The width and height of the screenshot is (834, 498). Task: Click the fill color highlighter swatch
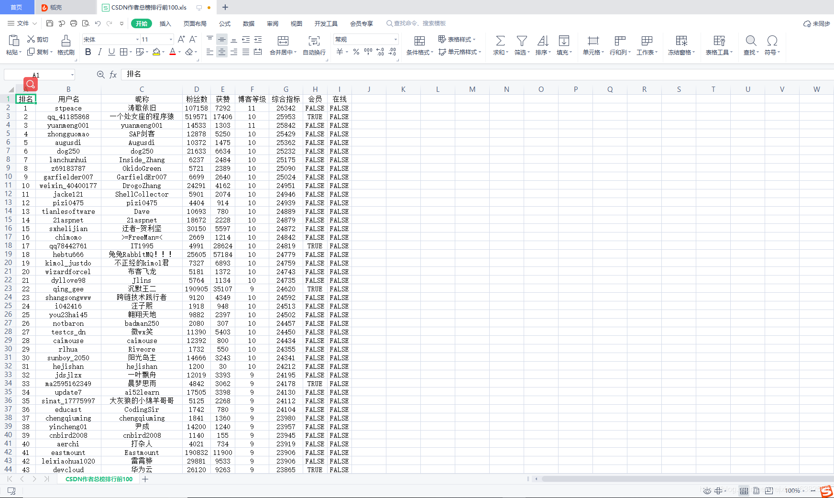click(x=156, y=52)
